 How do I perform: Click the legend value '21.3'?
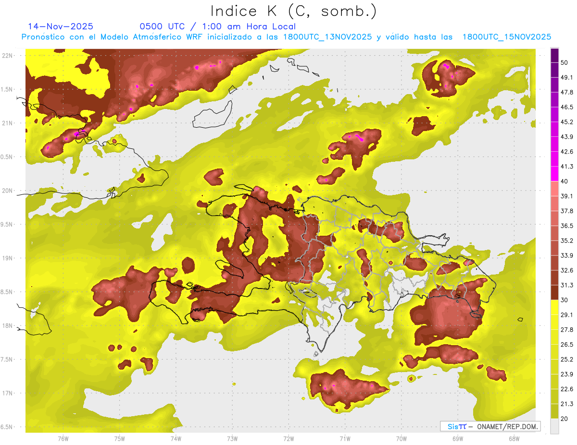coord(567,404)
